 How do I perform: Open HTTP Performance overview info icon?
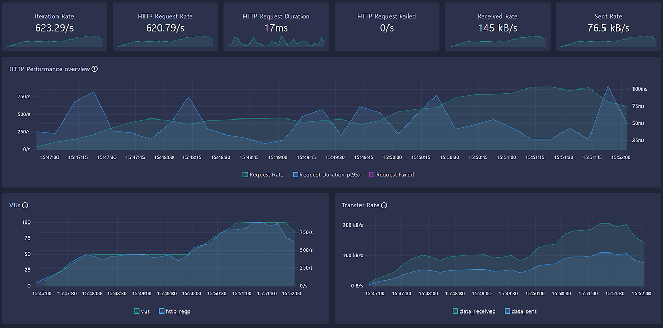[95, 69]
